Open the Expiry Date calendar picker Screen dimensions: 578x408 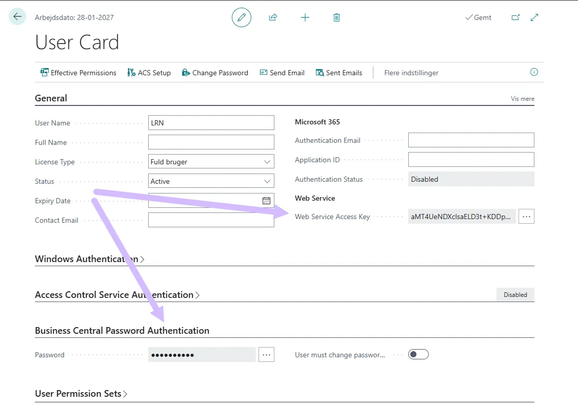[266, 201]
